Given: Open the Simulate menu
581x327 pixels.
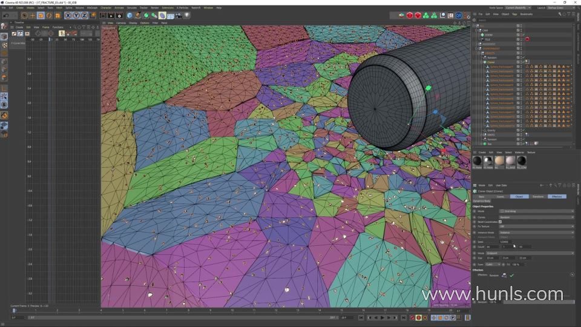Looking at the screenshot, I should click(x=131, y=8).
